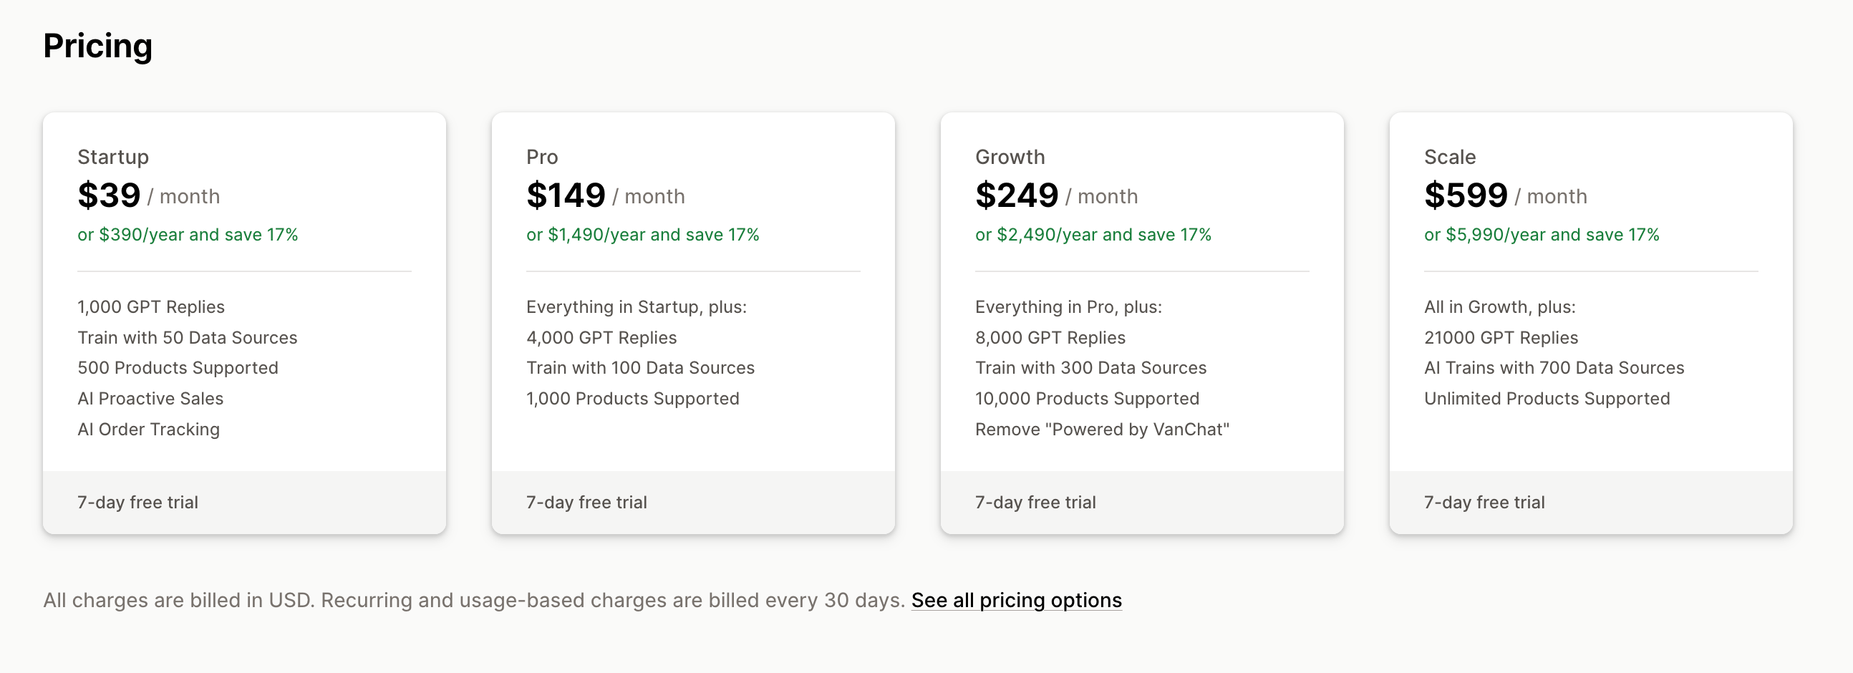Click the Remove "Powered by VanChat" feature
The image size is (1853, 673).
pos(1102,430)
